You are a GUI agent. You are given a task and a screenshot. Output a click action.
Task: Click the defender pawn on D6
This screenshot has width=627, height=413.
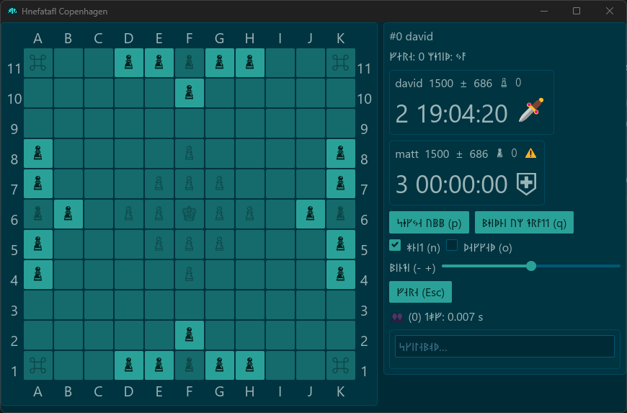click(x=129, y=214)
